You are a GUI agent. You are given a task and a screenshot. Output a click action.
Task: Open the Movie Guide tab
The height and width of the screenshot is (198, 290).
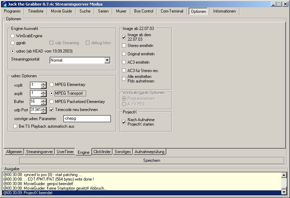coord(61,11)
